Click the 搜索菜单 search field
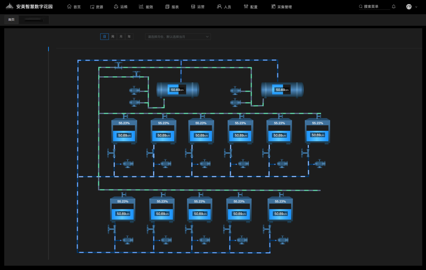Image resolution: width=426 pixels, height=270 pixels. click(x=374, y=7)
